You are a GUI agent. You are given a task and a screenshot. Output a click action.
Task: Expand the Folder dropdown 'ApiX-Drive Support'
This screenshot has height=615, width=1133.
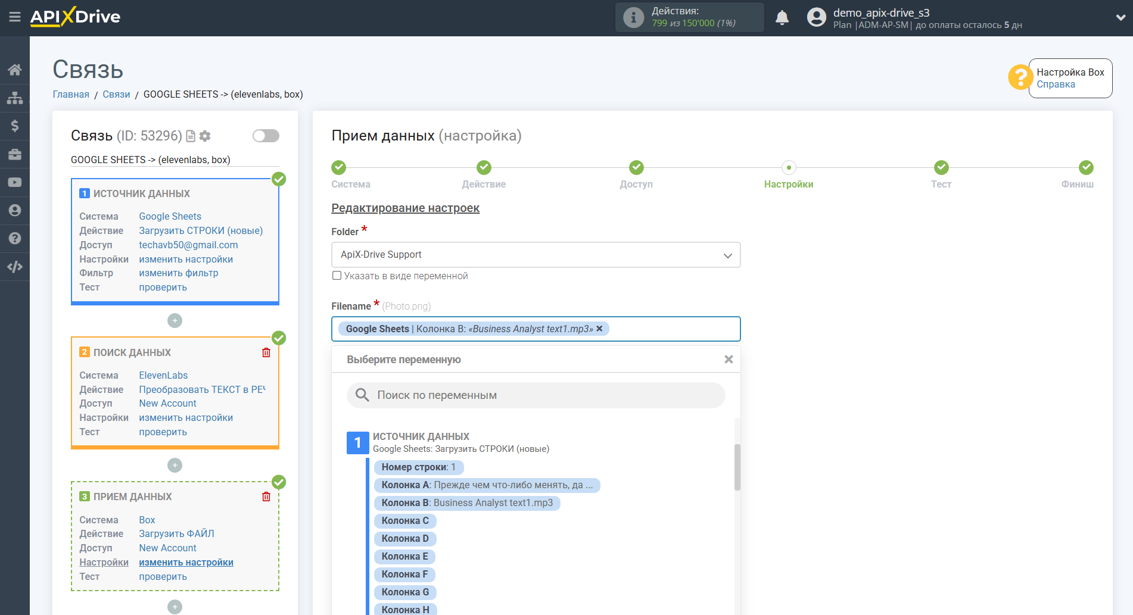point(536,255)
